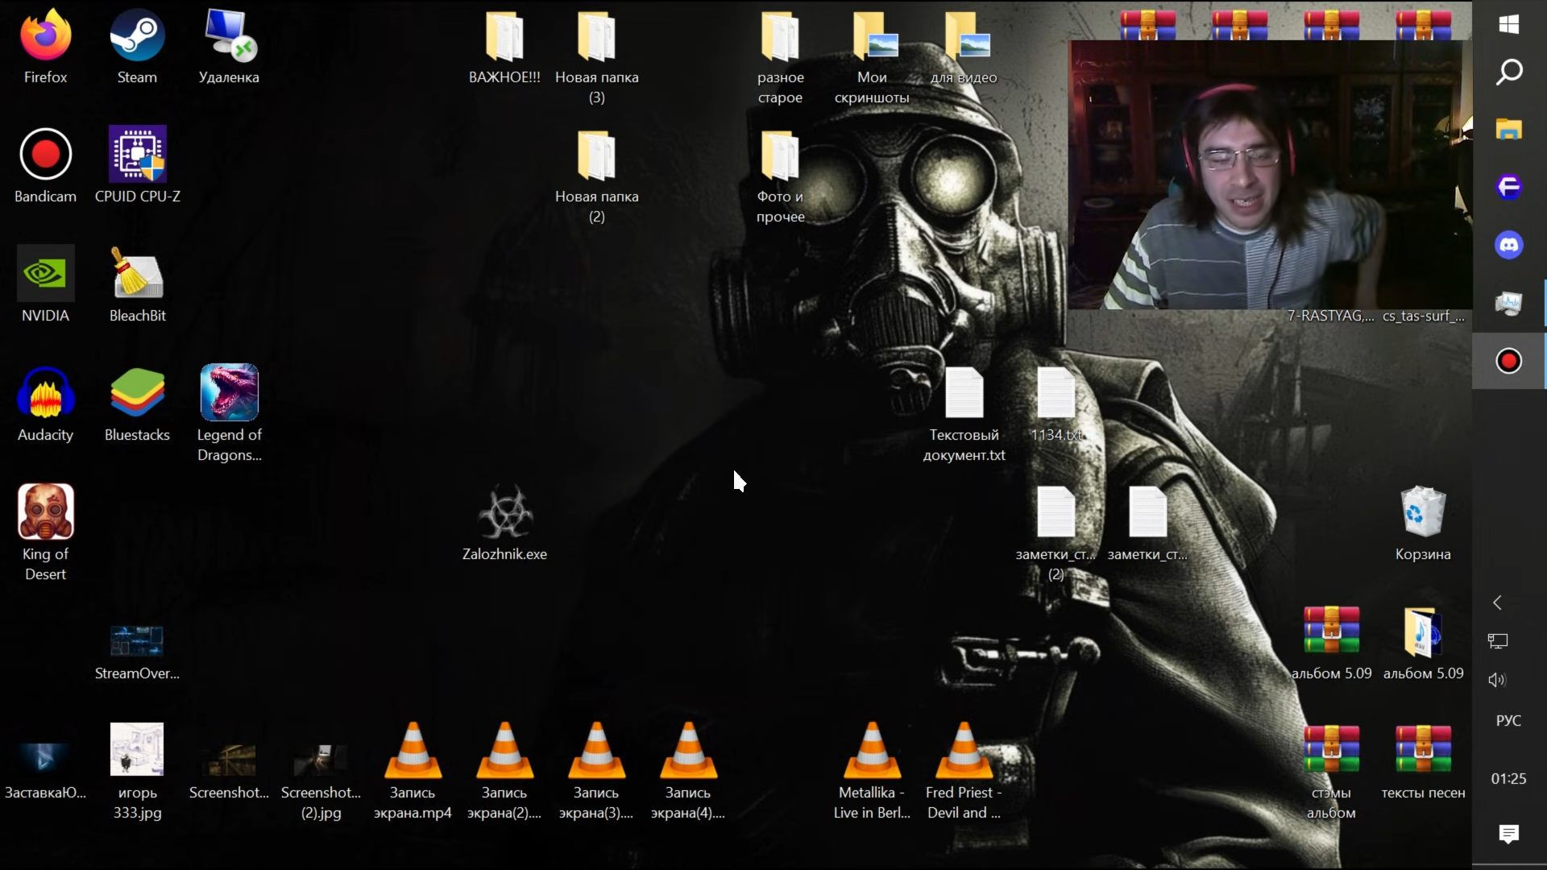Viewport: 1547px width, 870px height.
Task: Select the заметки_ст... file without a (2) suffix
Action: (x=1148, y=524)
